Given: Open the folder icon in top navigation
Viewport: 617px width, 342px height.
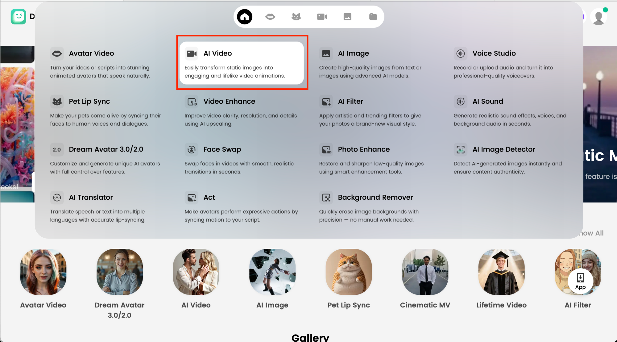Looking at the screenshot, I should [x=373, y=17].
